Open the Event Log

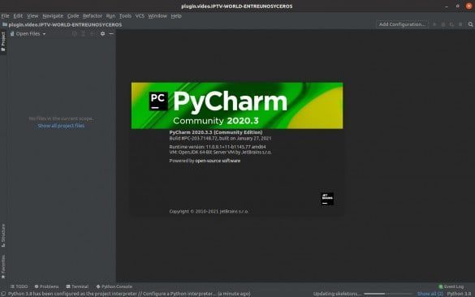451,286
